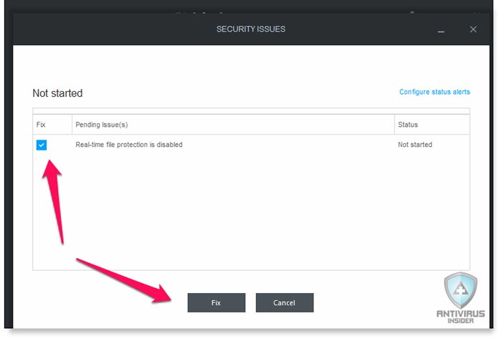Close the Security Issues window
The width and height of the screenshot is (502, 341).
473,29
